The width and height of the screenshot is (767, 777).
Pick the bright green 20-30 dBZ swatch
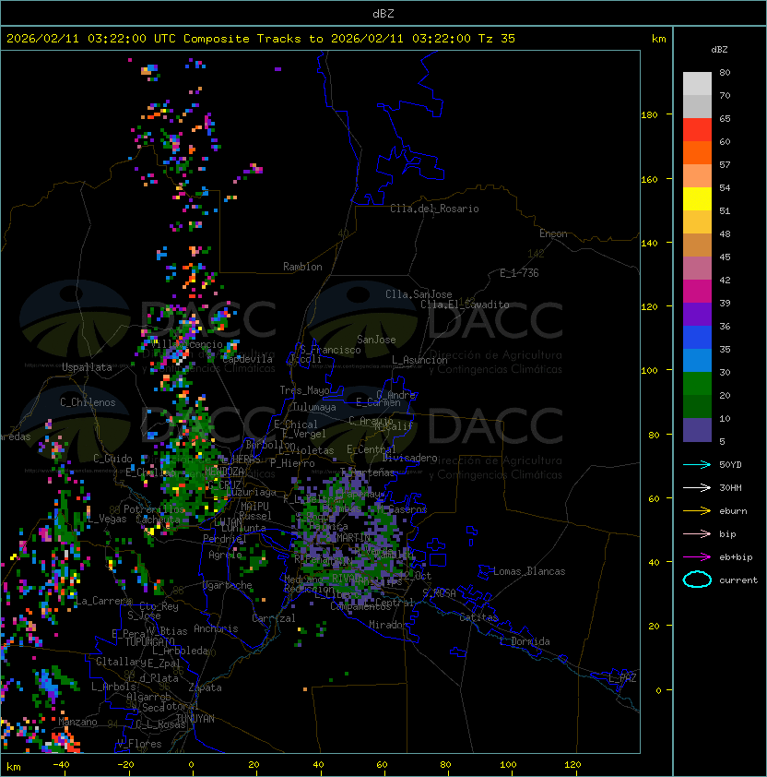697,384
